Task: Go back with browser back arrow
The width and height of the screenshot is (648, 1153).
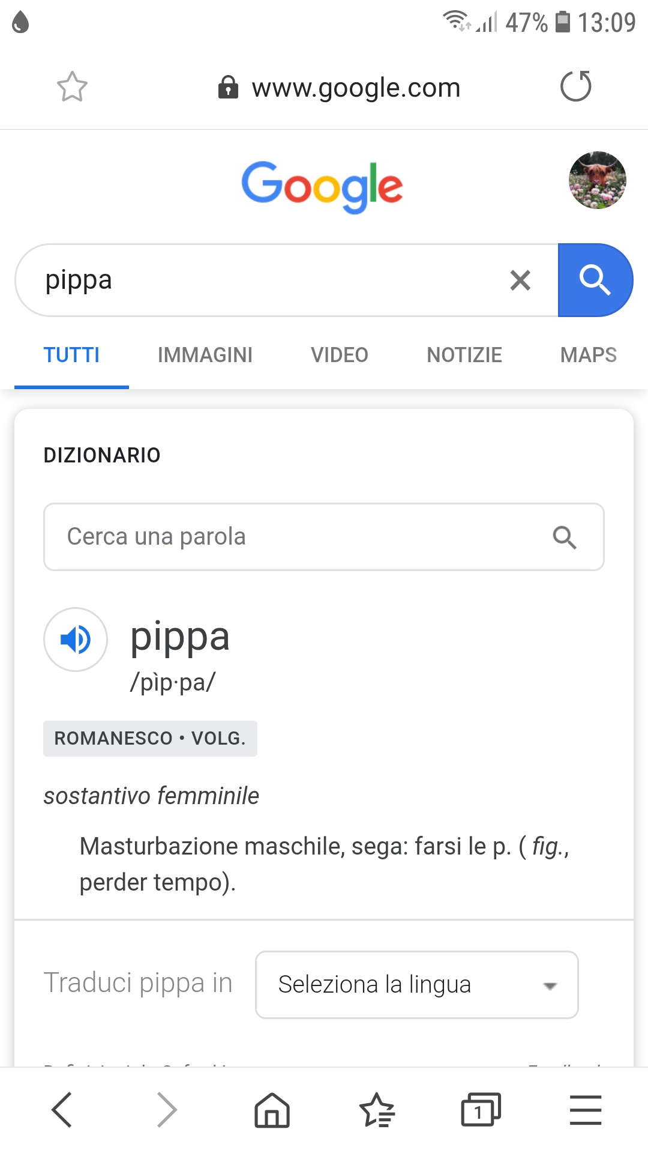Action: point(62,1109)
